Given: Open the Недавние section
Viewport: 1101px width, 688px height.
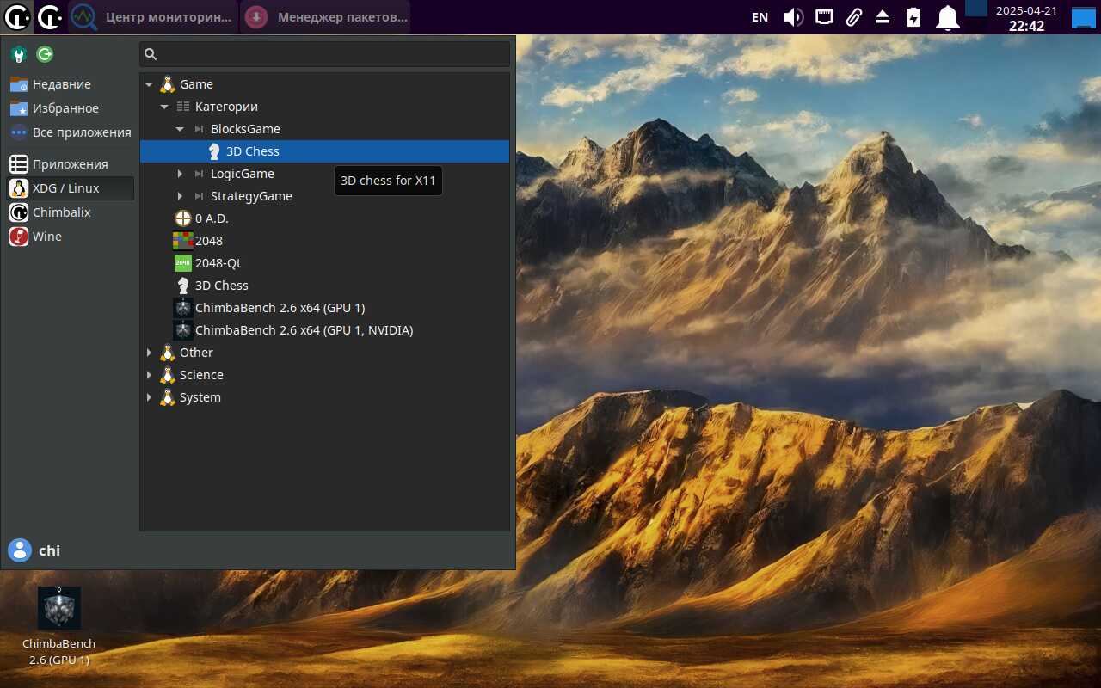Looking at the screenshot, I should pyautogui.click(x=71, y=84).
